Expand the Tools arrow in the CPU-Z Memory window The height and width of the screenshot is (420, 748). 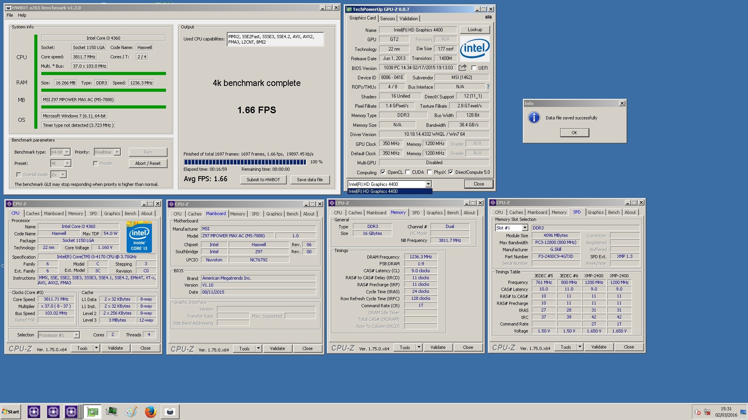pyautogui.click(x=419, y=347)
